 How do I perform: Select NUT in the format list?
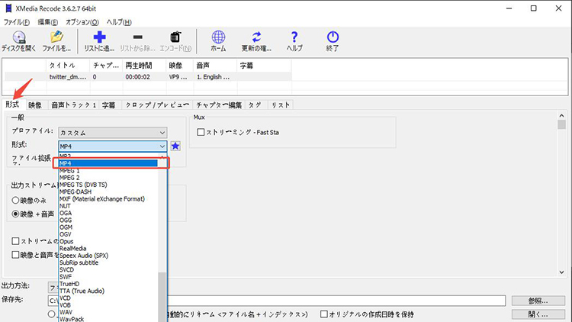108,206
